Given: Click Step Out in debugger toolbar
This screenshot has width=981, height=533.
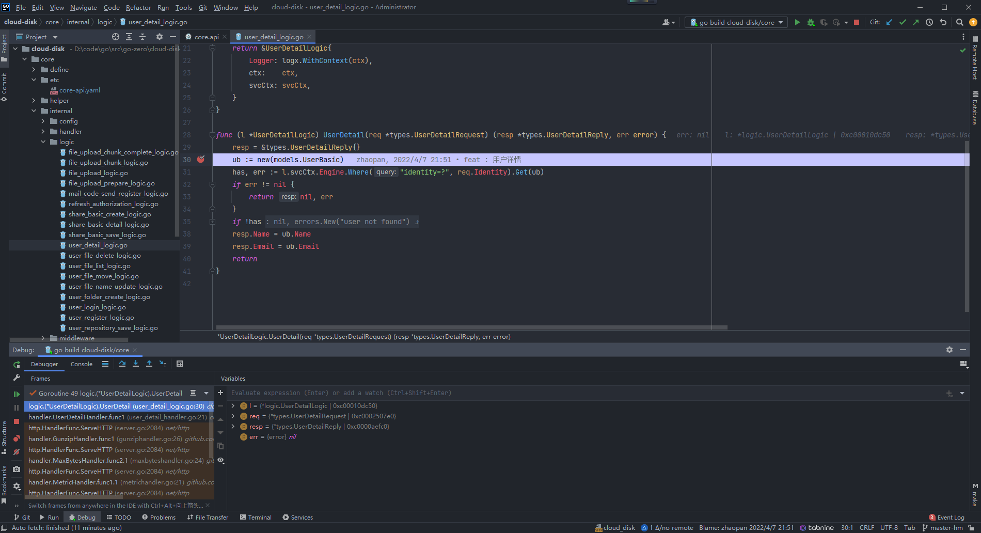Looking at the screenshot, I should (x=149, y=364).
